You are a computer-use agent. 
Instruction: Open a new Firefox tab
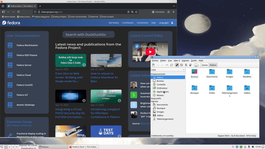click(40, 6)
